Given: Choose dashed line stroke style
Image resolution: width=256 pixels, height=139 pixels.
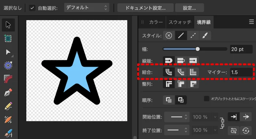Looking at the screenshot, I should pos(193,35).
